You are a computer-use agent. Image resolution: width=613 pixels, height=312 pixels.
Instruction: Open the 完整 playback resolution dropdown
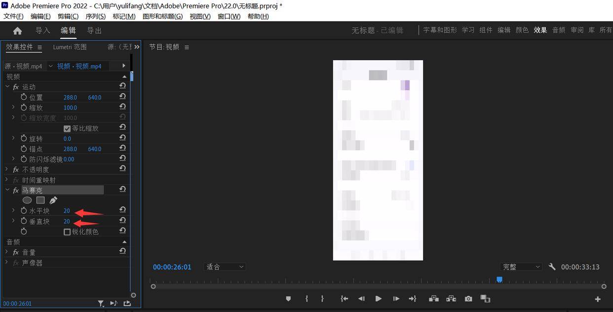[x=521, y=267]
